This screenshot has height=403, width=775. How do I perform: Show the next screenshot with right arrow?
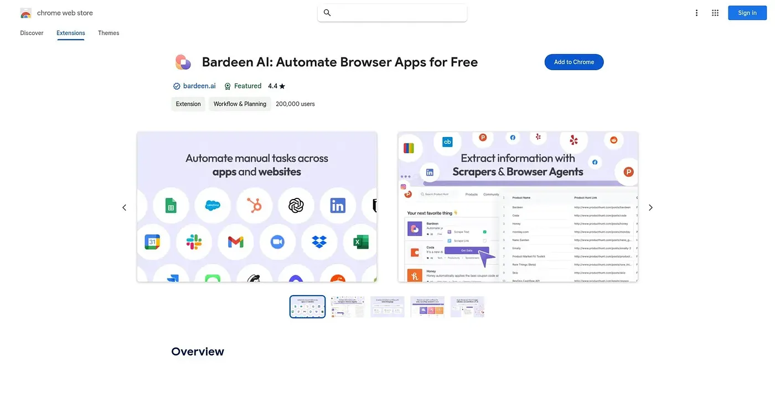tap(650, 207)
